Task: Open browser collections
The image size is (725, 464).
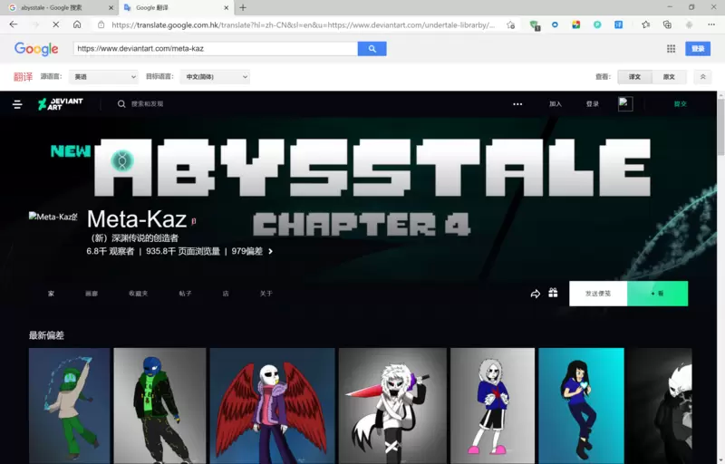Action: [x=667, y=25]
